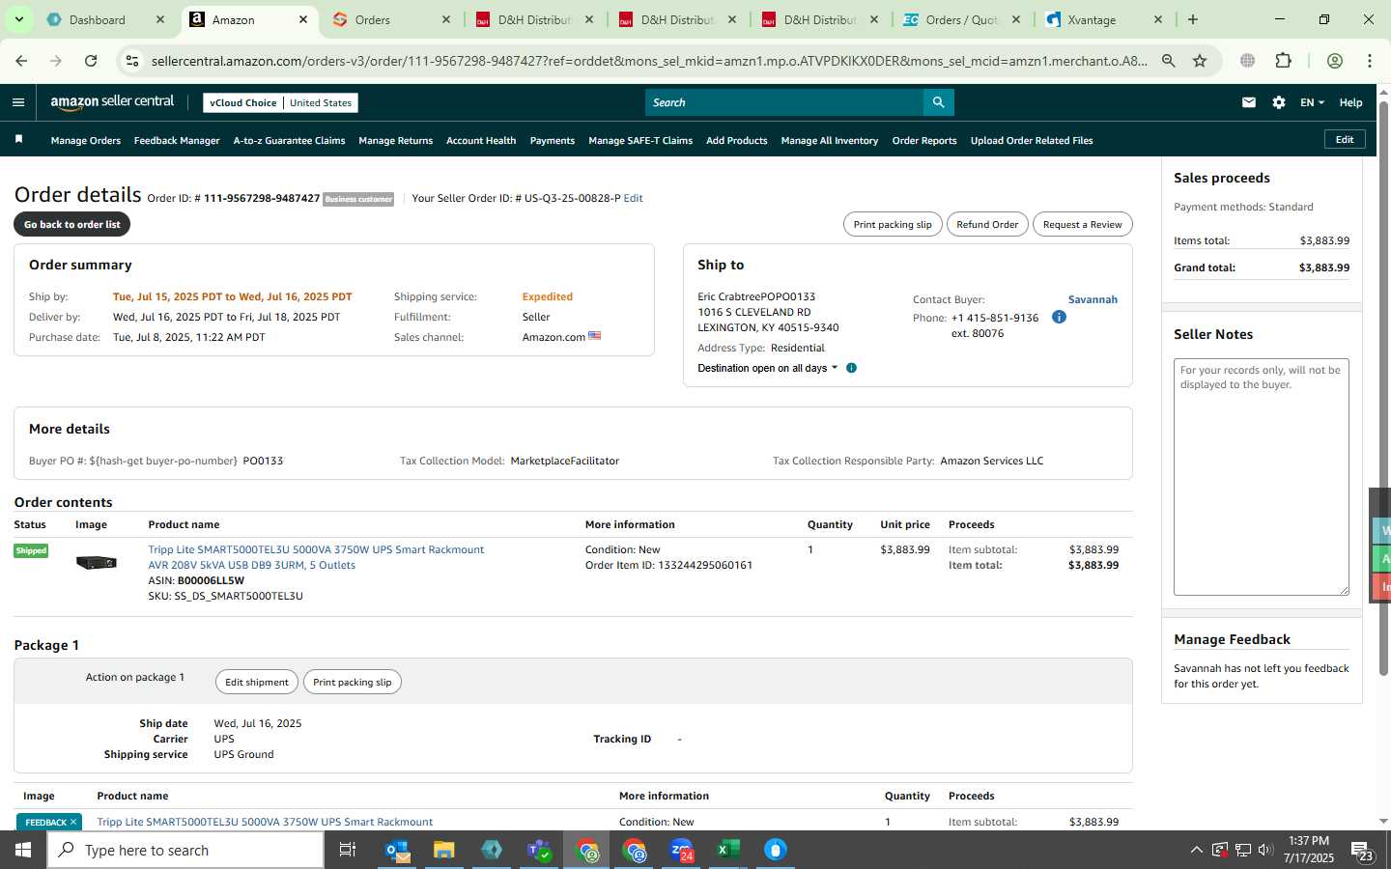Click Help in the top header
This screenshot has width=1391, height=869.
[1350, 102]
